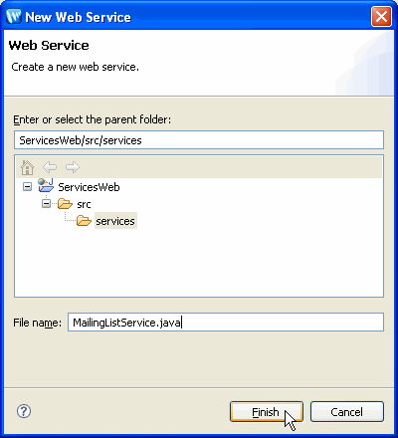Click the Home icon in folder navigator
The height and width of the screenshot is (438, 398).
click(x=27, y=167)
